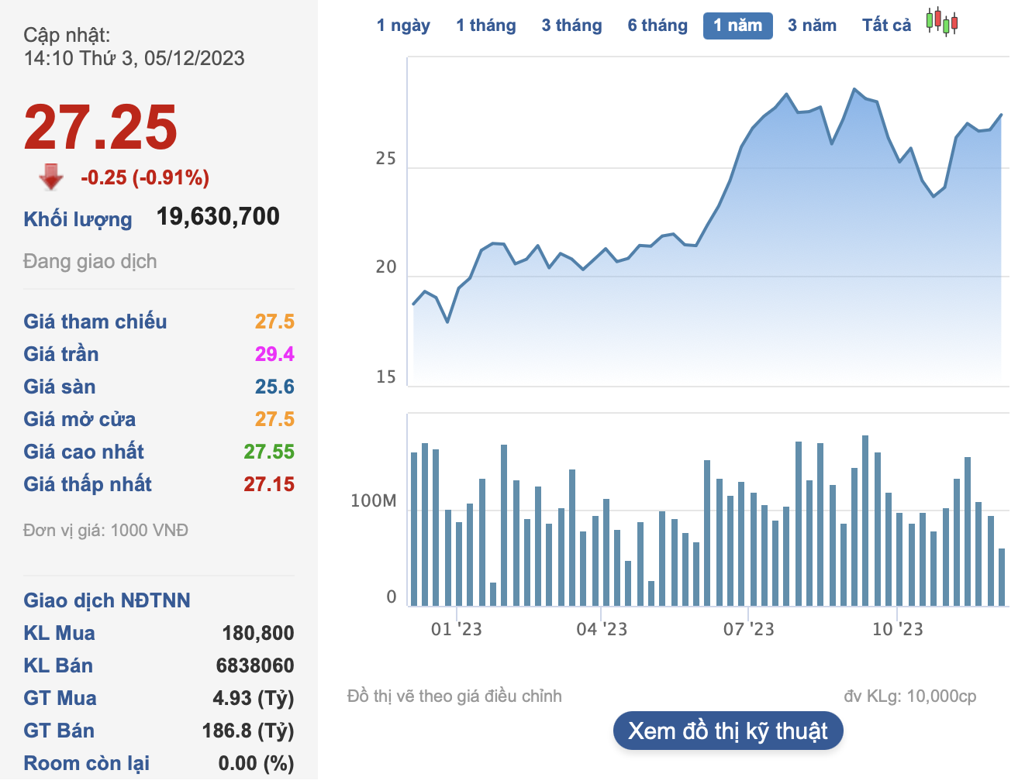Click the last volume bar on the right
Screen dimensions: 1025x784
tap(1002, 577)
